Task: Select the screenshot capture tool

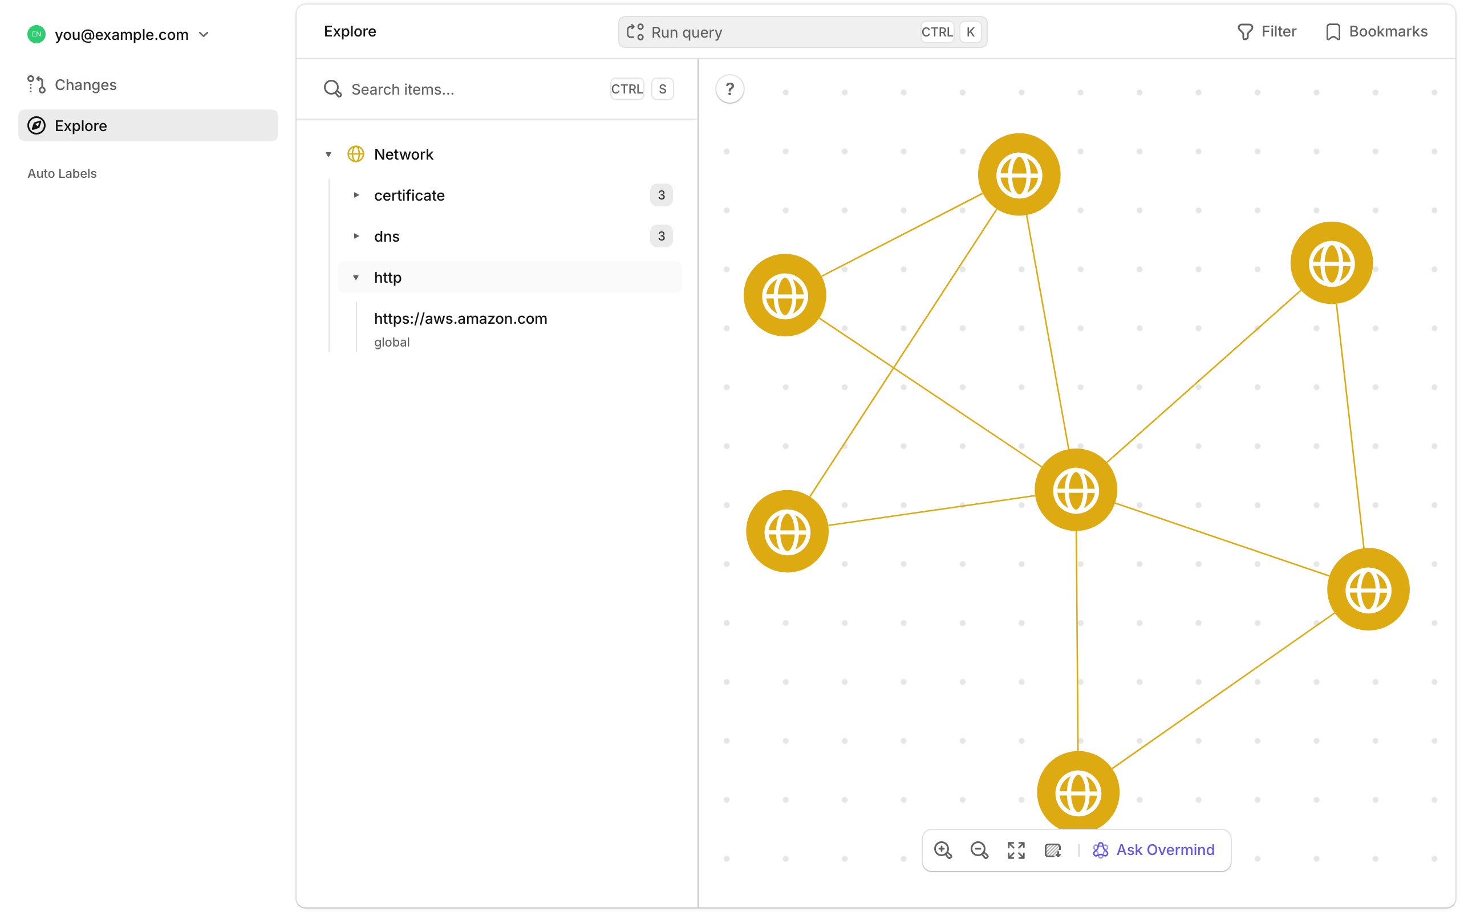Action: 1052,850
